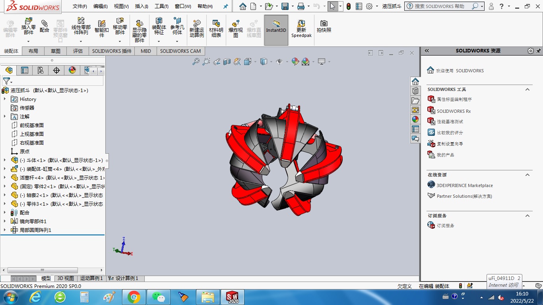
Task: Click the Zoom to Fit view icon
Action: (x=196, y=62)
